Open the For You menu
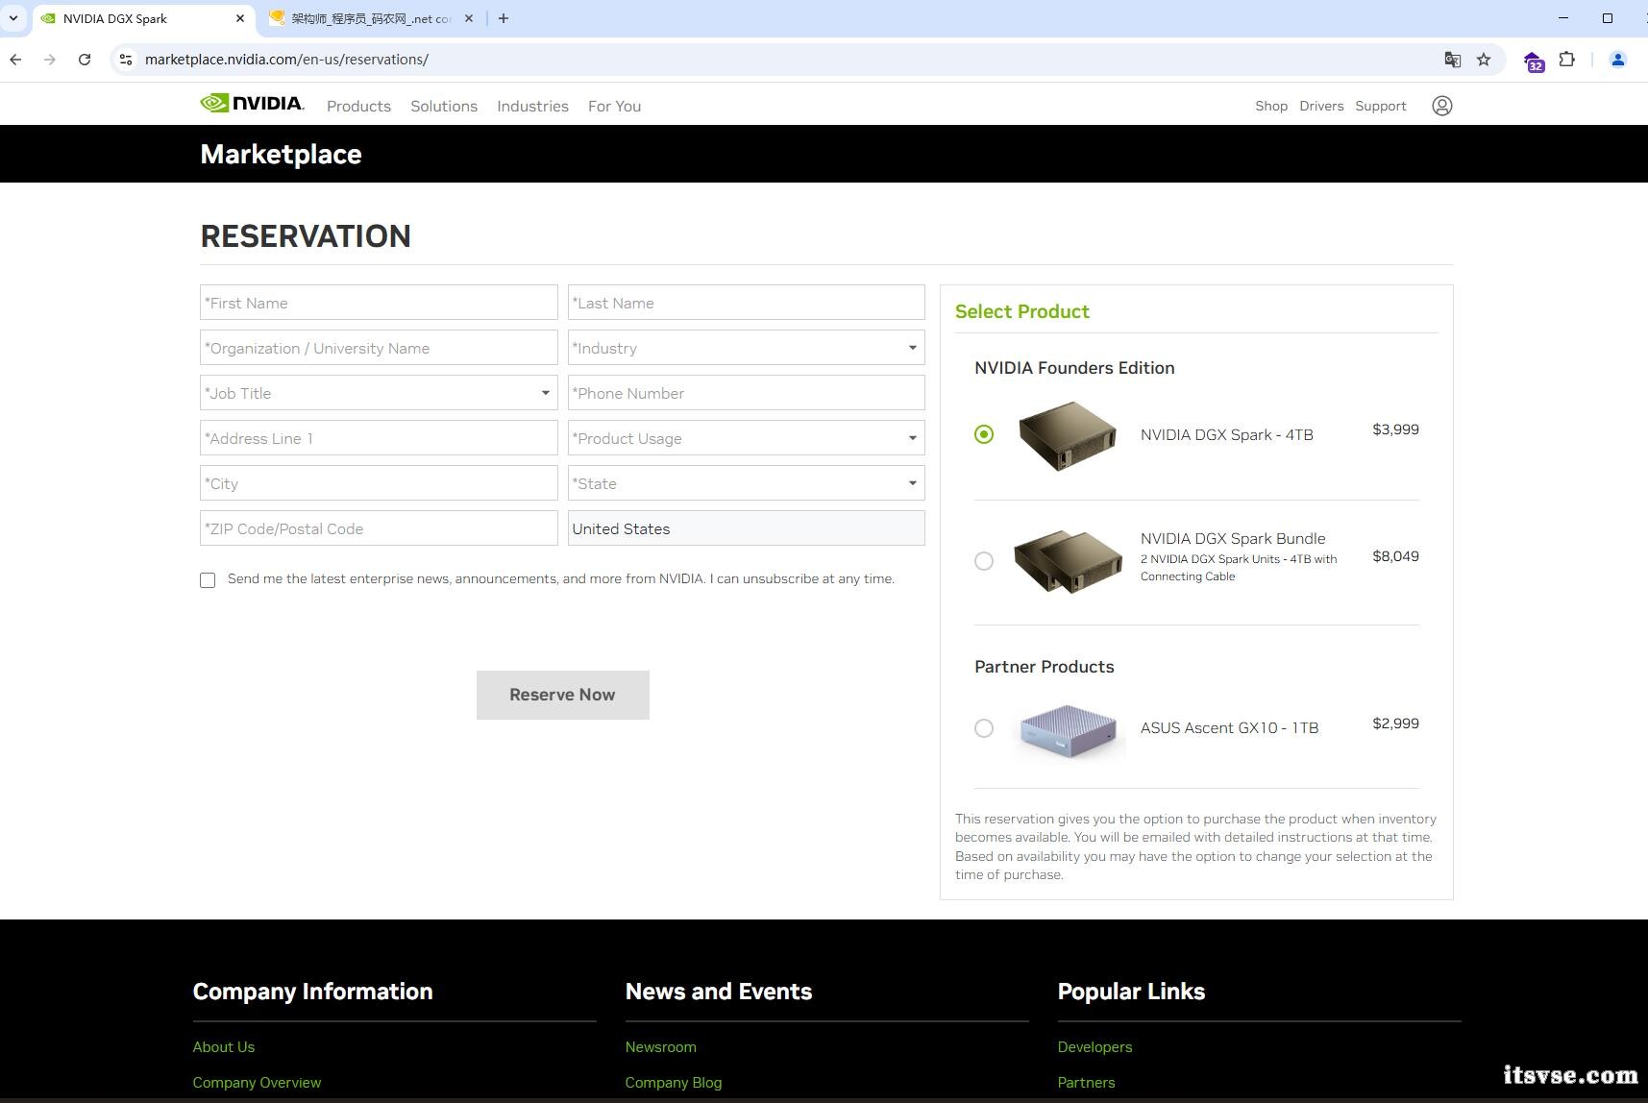 [614, 106]
